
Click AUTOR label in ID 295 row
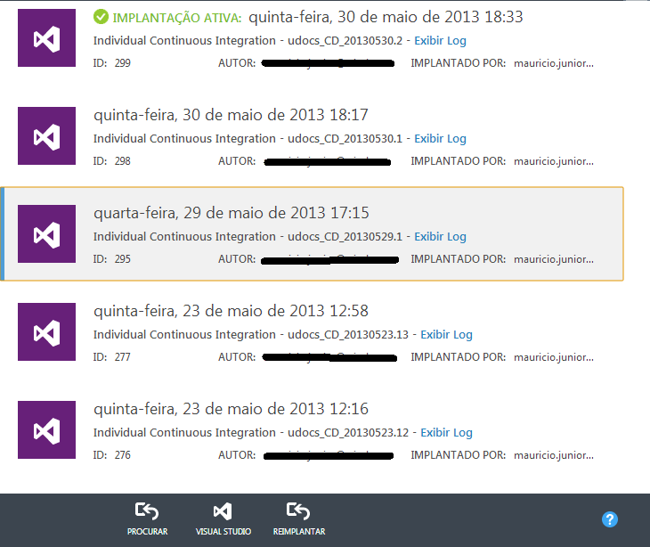(237, 258)
